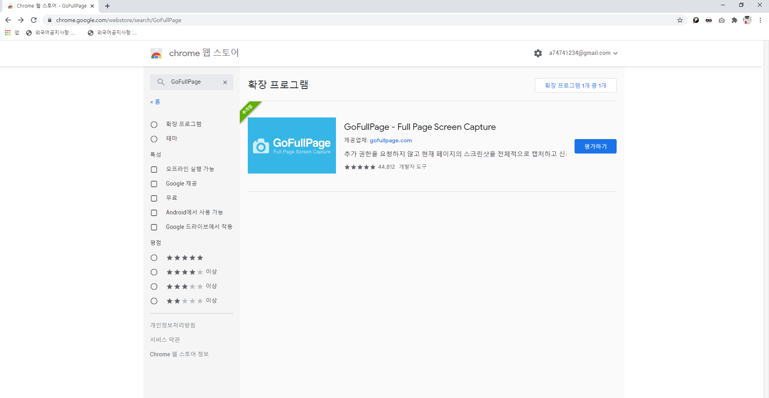Image resolution: width=769 pixels, height=398 pixels.
Task: Select the 확장 프로그램 radio filter
Action: [x=154, y=125]
